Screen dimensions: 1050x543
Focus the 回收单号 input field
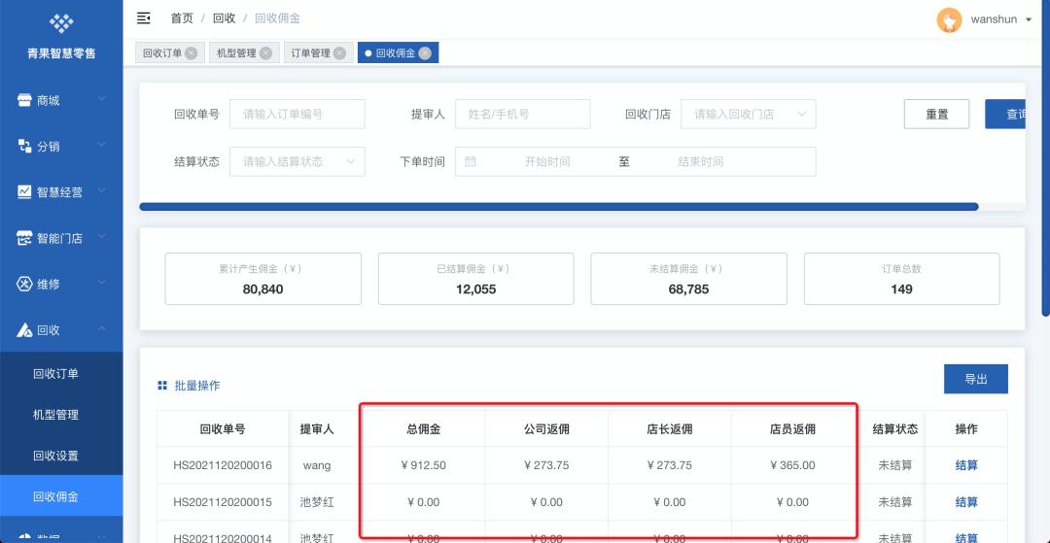pyautogui.click(x=297, y=114)
